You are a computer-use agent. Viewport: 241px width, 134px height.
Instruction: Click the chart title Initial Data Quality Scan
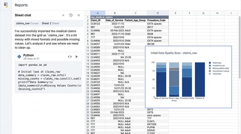coord(174,53)
